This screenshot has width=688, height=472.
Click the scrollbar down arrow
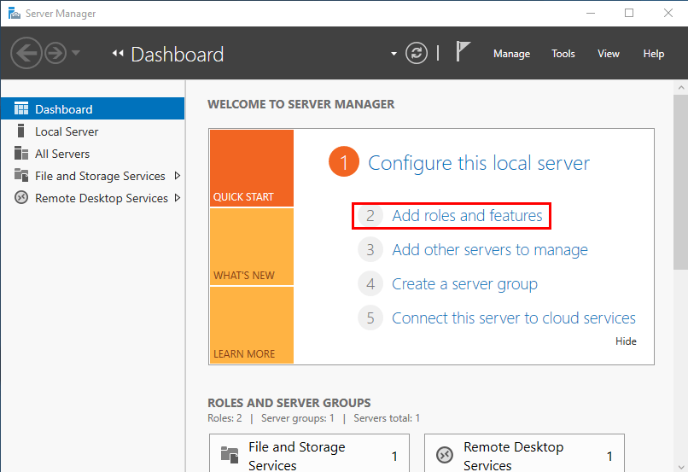click(x=680, y=466)
